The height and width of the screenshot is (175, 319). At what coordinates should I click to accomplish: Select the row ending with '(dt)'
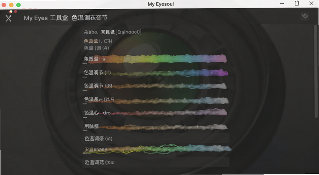tap(156, 138)
